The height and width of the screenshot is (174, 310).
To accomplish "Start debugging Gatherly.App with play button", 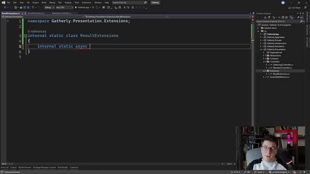I will [82, 8].
